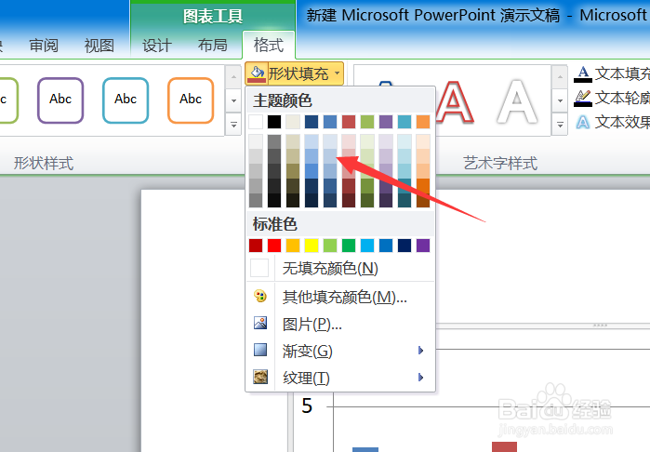Click the Shape Fill paint bucket icon
The height and width of the screenshot is (452, 650).
257,73
